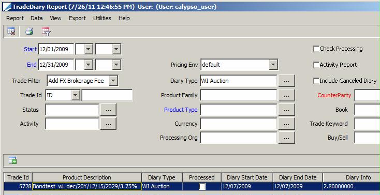Sort by Product Description column header

[87, 177]
